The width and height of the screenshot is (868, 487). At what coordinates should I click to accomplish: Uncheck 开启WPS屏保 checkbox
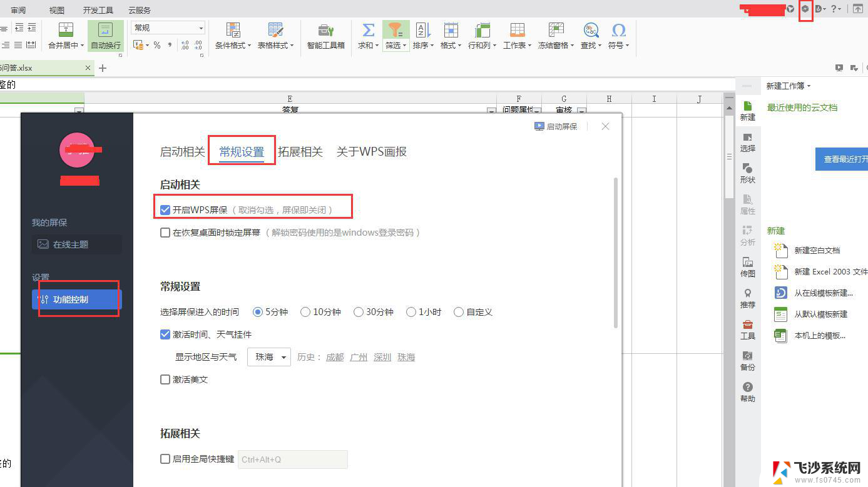point(165,210)
